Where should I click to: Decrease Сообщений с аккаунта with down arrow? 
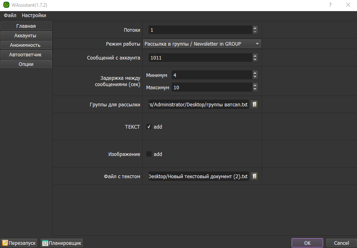tap(255, 60)
